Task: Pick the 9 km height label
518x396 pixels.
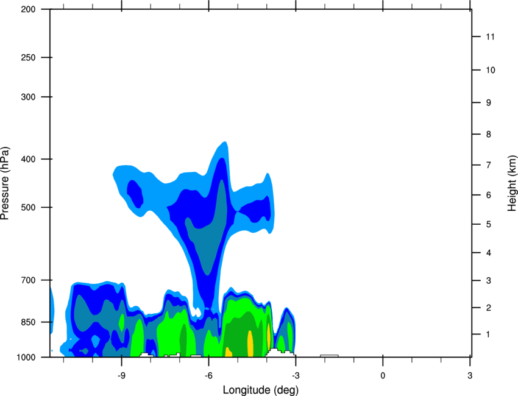Action: coord(488,103)
